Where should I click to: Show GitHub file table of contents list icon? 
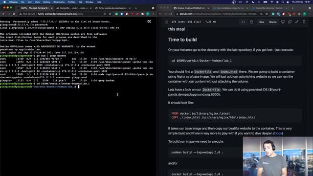167,22
